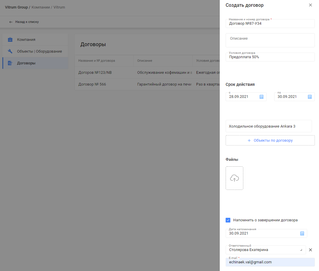Open calendar for start date 28.09.2021
Viewport: 319px width, 271px height.
tap(262, 97)
